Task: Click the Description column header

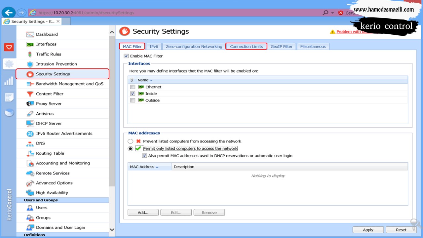Action: click(289, 167)
